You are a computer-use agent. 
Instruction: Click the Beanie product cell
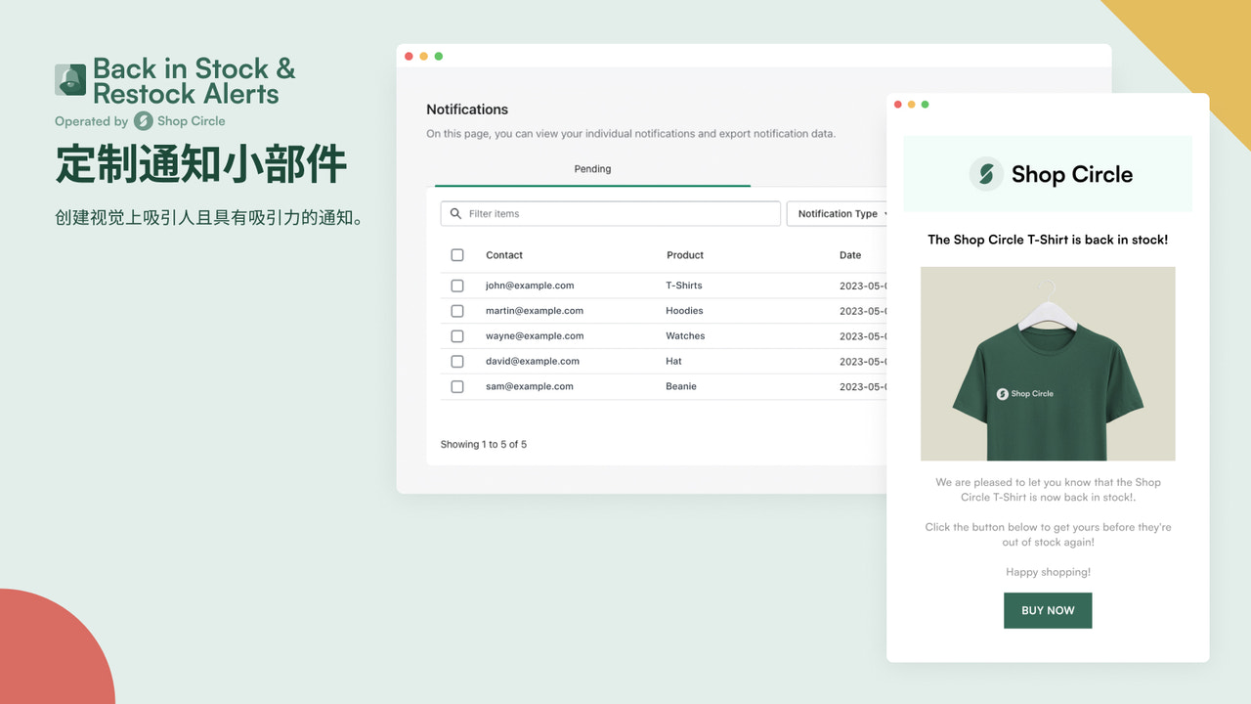[x=681, y=387]
